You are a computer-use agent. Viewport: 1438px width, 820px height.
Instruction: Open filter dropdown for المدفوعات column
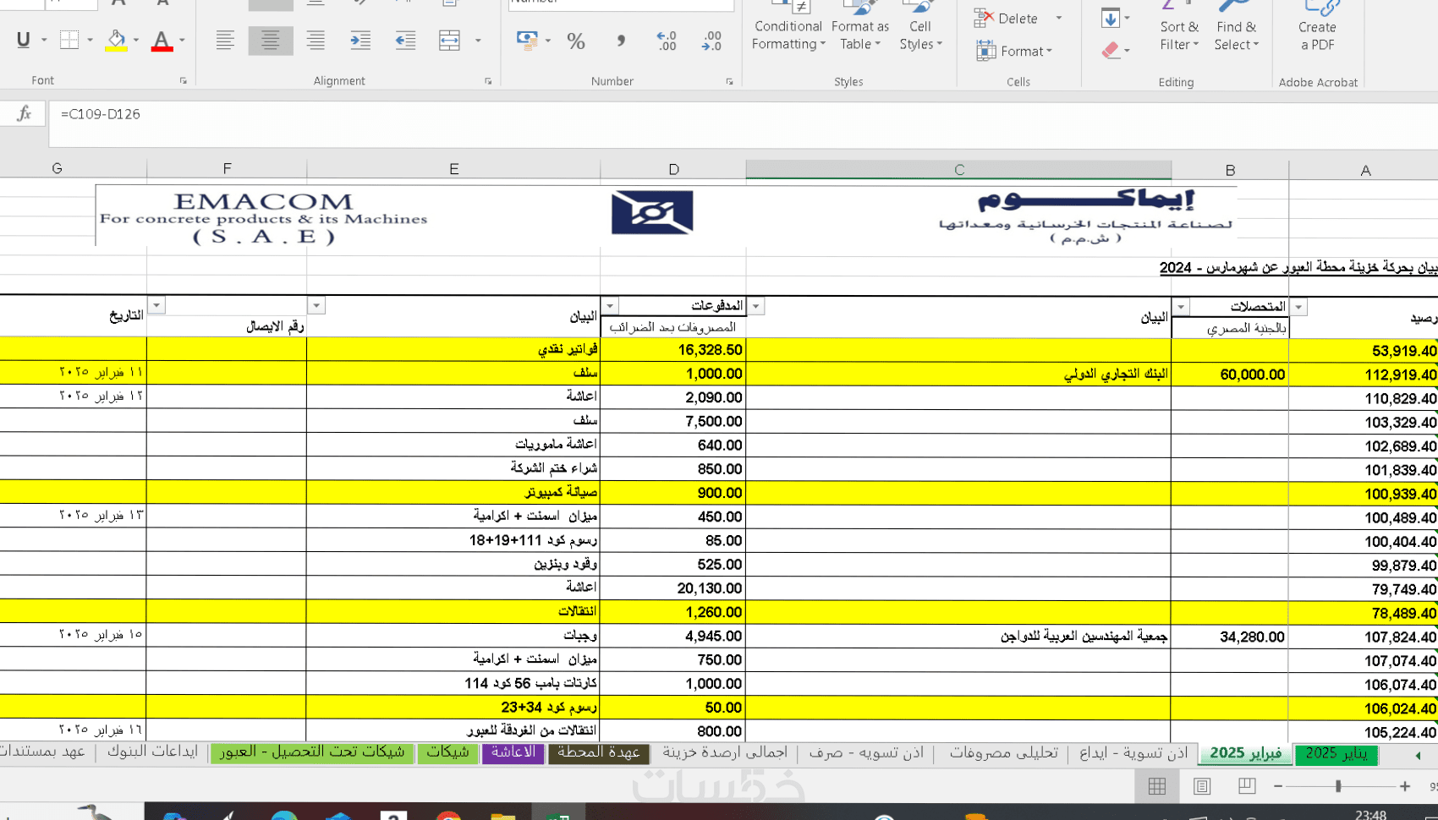[x=609, y=306]
